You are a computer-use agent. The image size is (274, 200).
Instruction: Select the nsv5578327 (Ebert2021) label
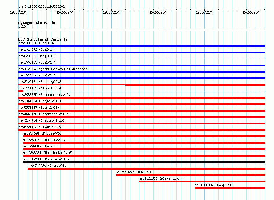39,108
